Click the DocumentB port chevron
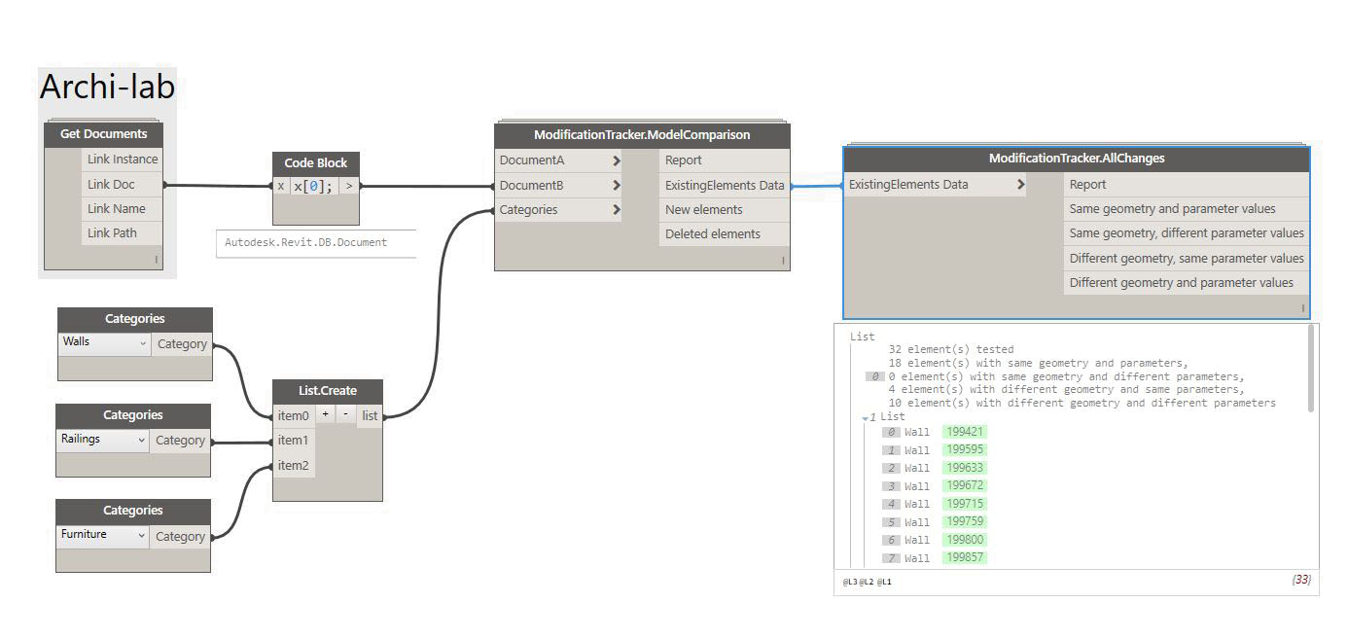This screenshot has width=1348, height=639. click(617, 186)
